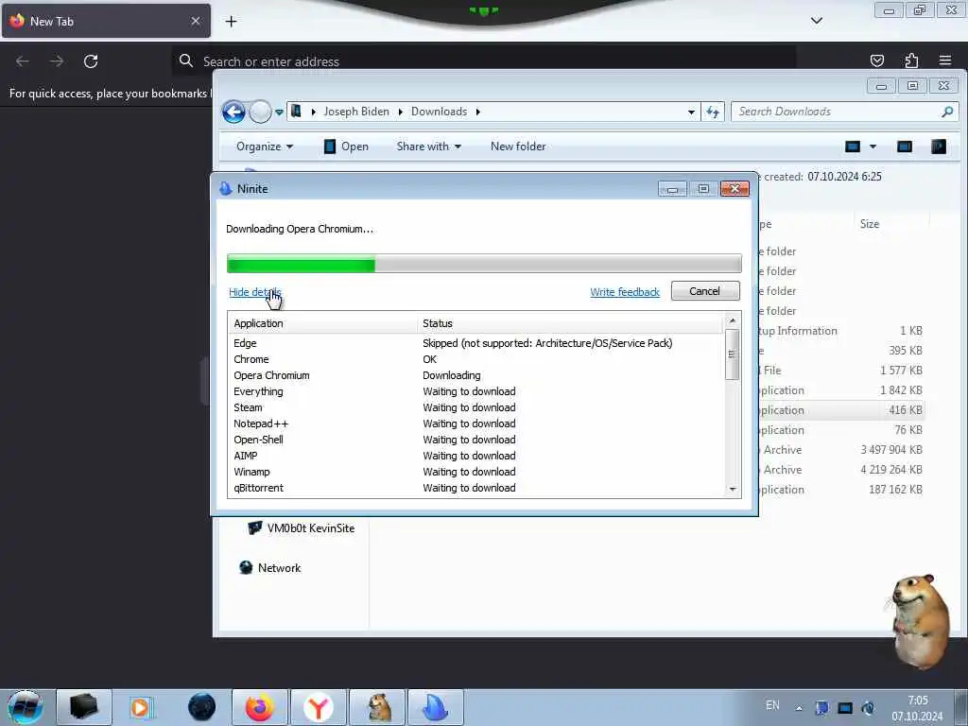Select VM0b0t KevinSite in navigation pane
The height and width of the screenshot is (726, 968).
point(302,528)
